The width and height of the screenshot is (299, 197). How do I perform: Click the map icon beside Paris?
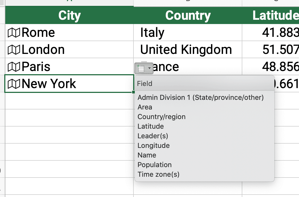click(14, 67)
